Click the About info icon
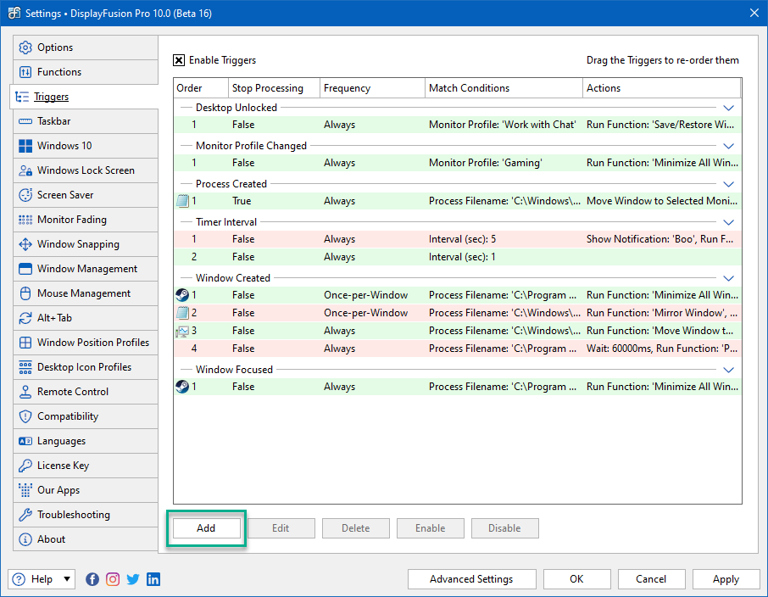Screen dimensions: 768x597 pyautogui.click(x=25, y=539)
